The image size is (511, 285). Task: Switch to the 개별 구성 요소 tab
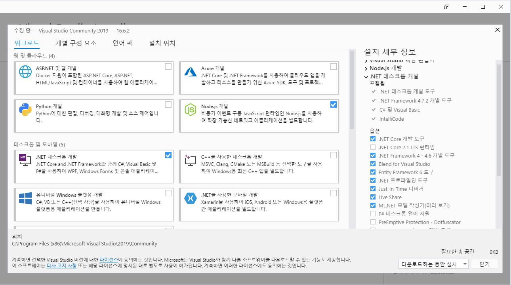(76, 43)
